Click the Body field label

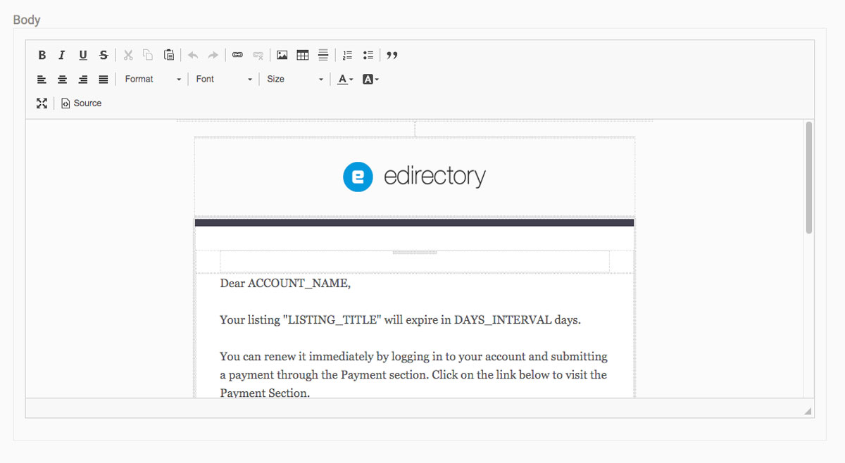click(x=27, y=20)
